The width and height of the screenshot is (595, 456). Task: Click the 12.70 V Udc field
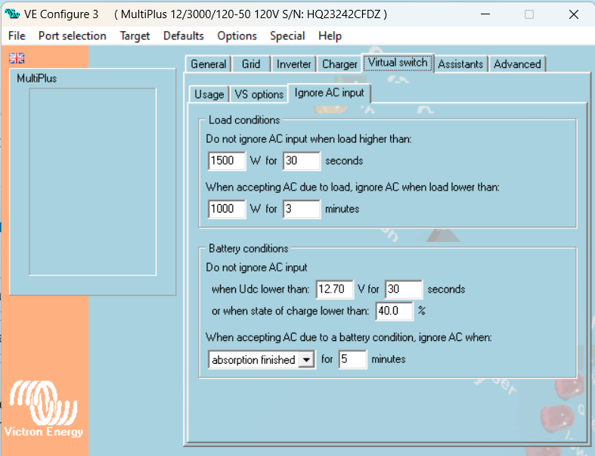[x=334, y=290]
